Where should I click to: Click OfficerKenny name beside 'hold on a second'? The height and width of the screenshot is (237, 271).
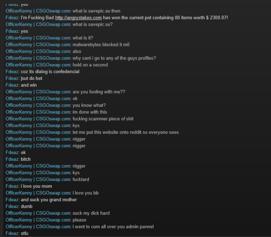38,65
